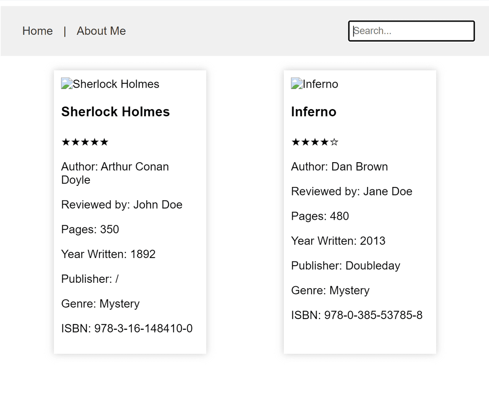Select the Sherlock Holmes book title heading

[115, 112]
